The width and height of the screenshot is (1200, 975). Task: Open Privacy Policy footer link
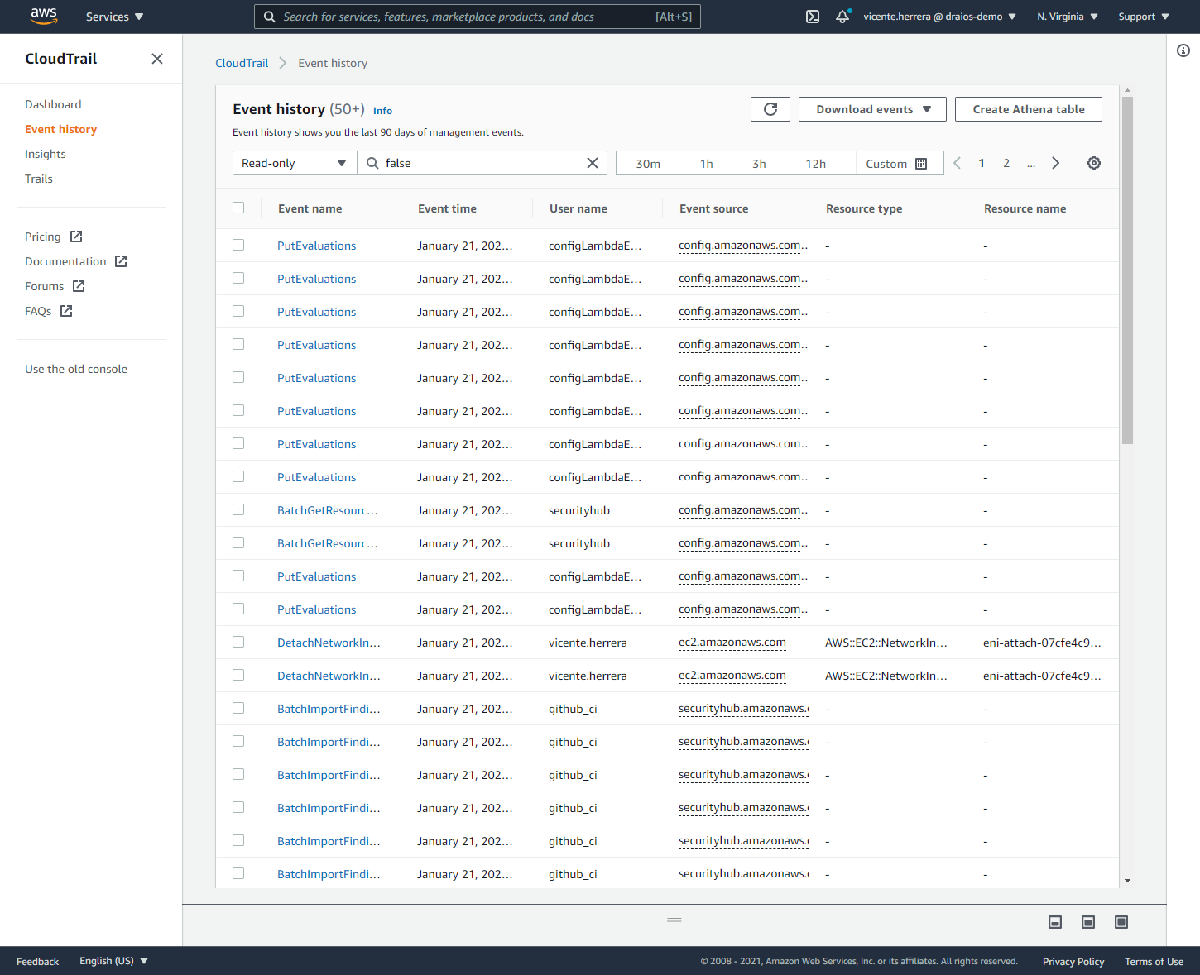click(1073, 962)
